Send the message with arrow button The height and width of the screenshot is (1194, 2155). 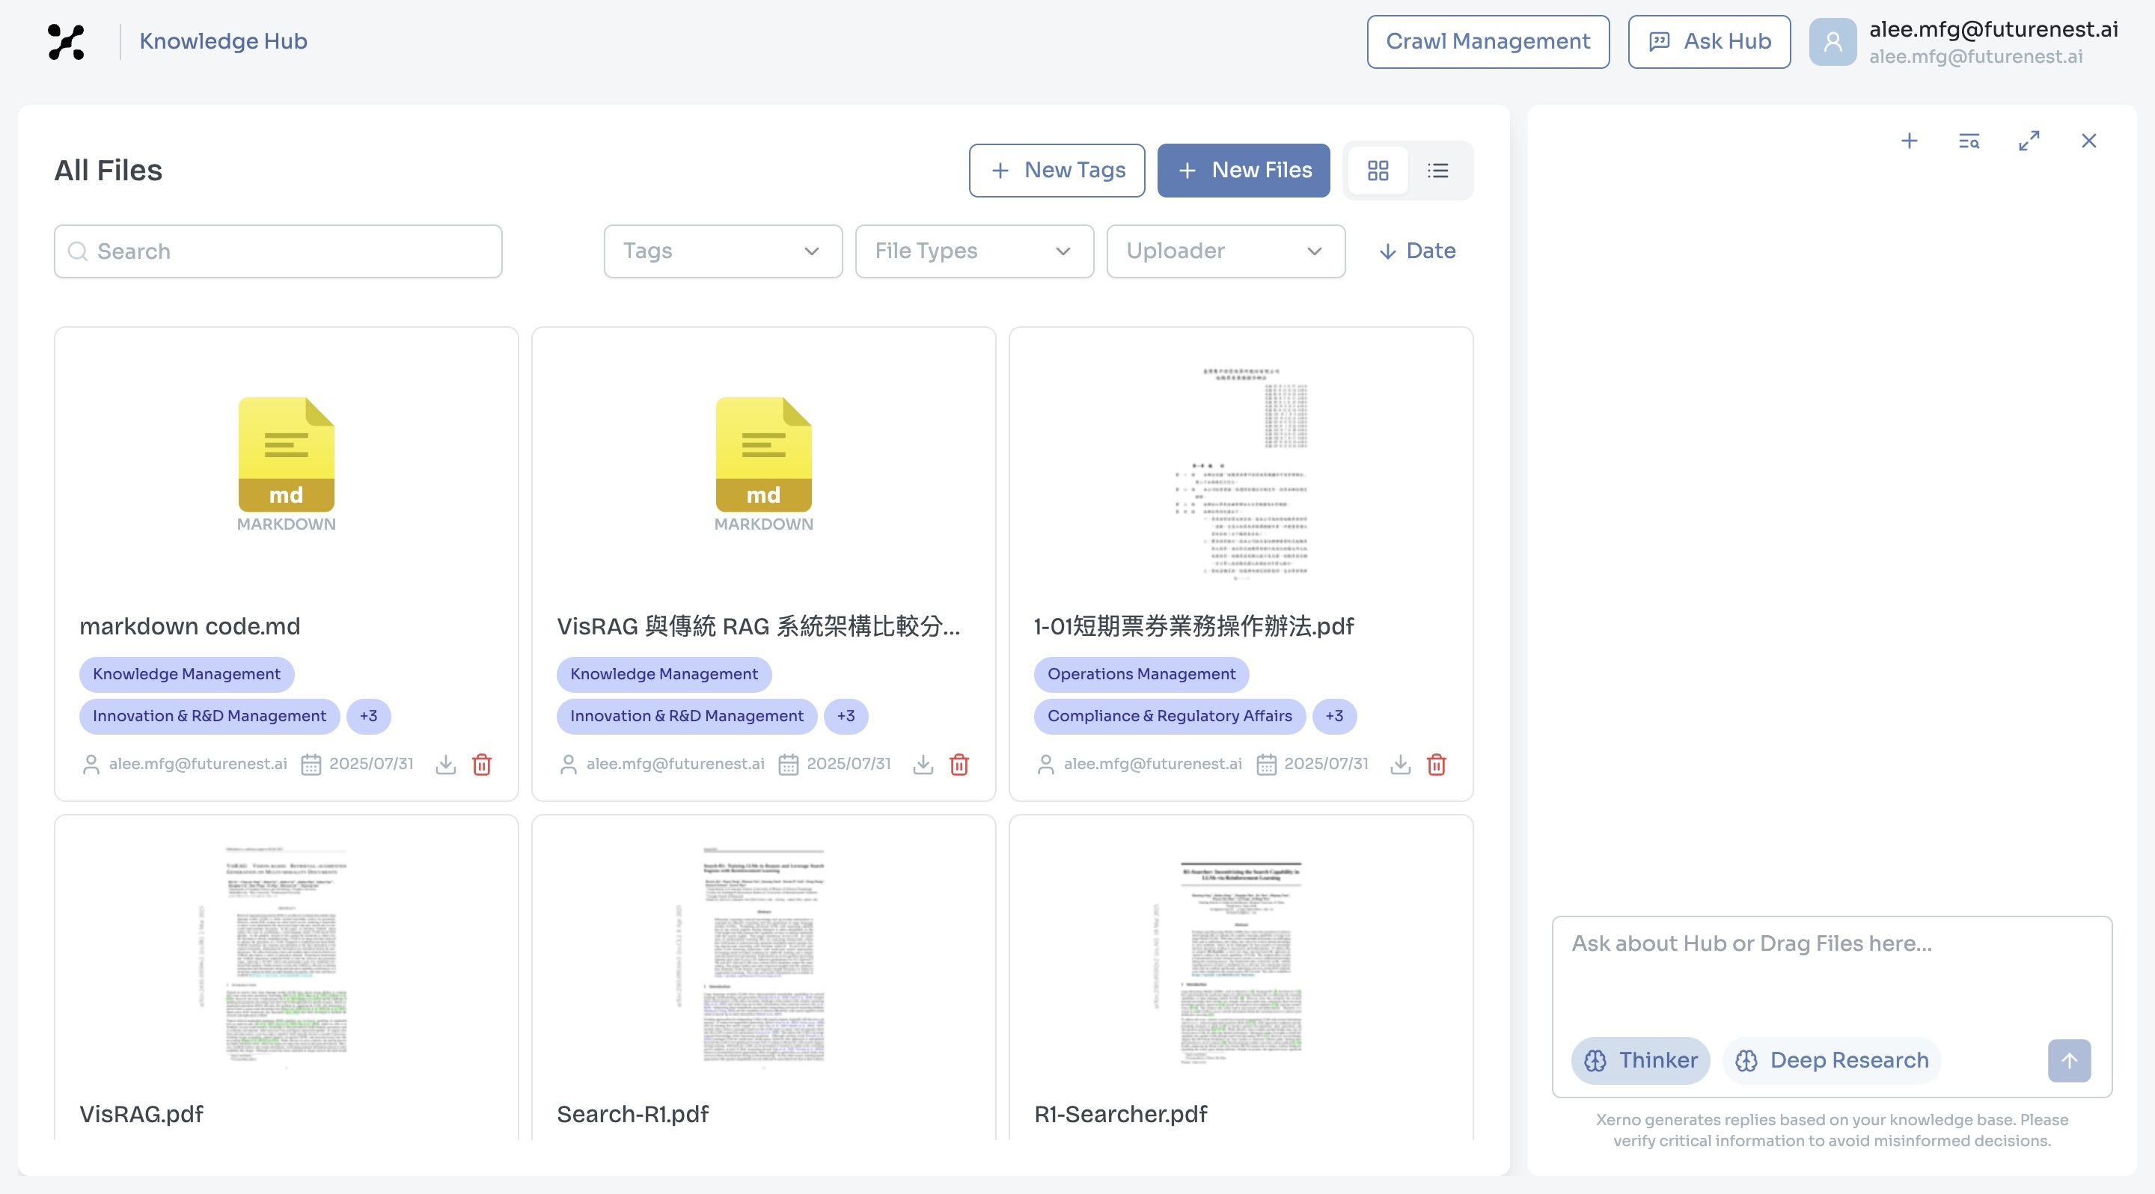tap(2069, 1060)
